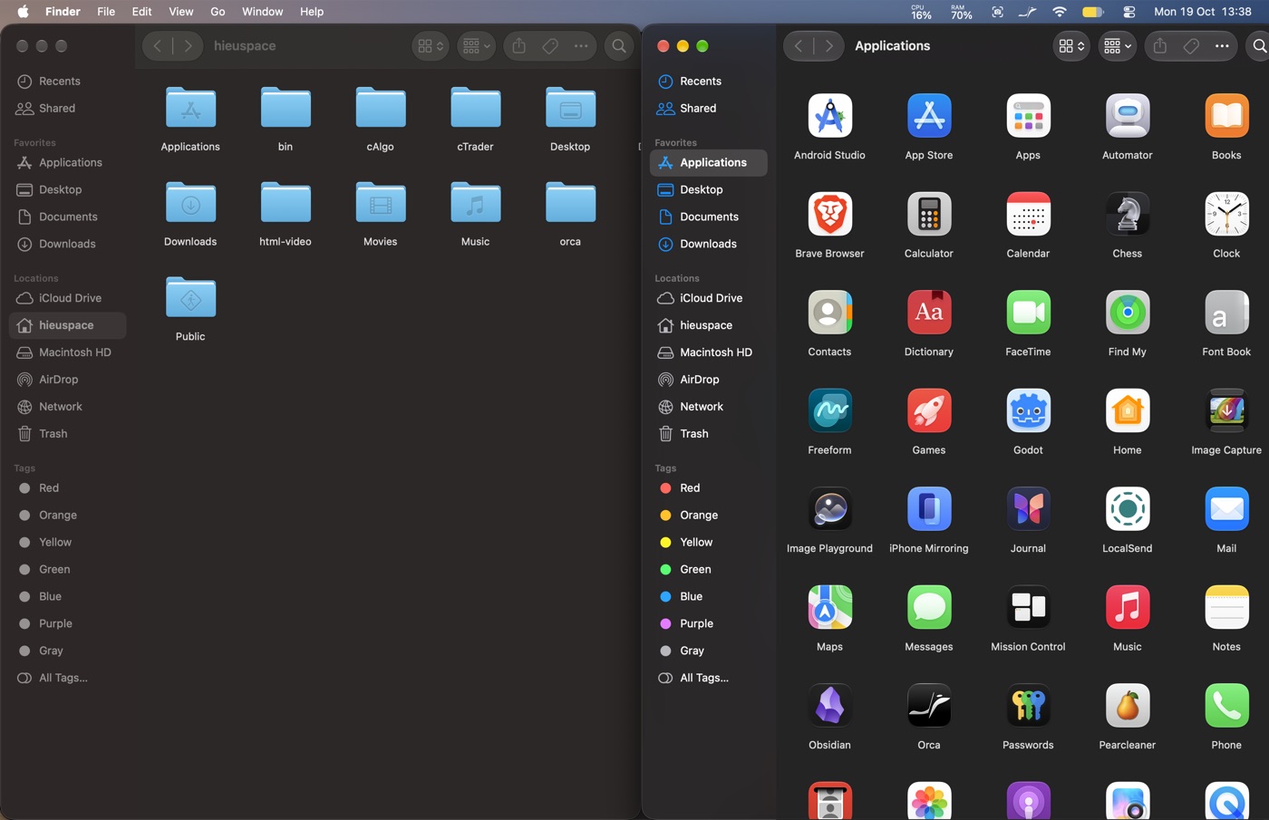The height and width of the screenshot is (820, 1269).
Task: Search in the hieuspace window
Action: (619, 46)
